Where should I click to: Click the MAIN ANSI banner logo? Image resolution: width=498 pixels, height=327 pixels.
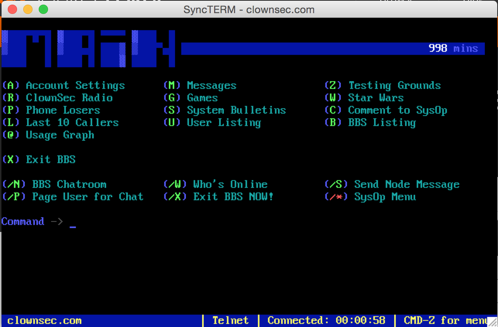point(88,48)
